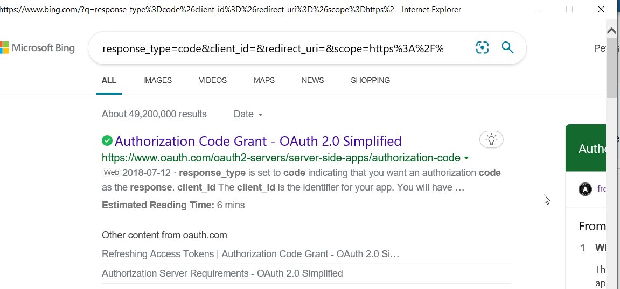Click the search query input field
This screenshot has width=620, height=289.
(273, 48)
